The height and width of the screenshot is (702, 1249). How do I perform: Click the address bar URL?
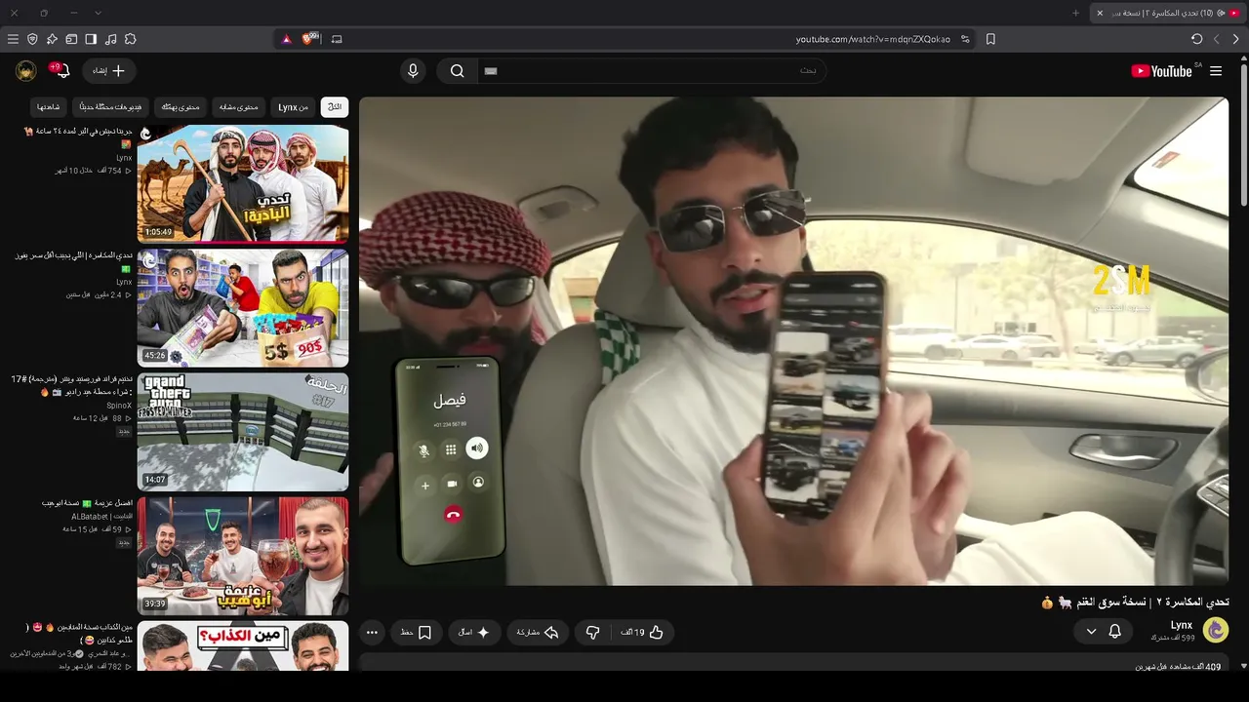click(872, 39)
